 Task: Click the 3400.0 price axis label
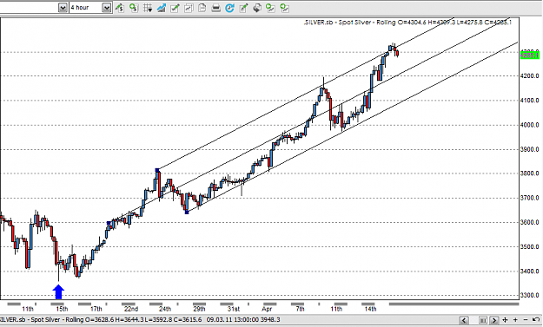point(529,271)
